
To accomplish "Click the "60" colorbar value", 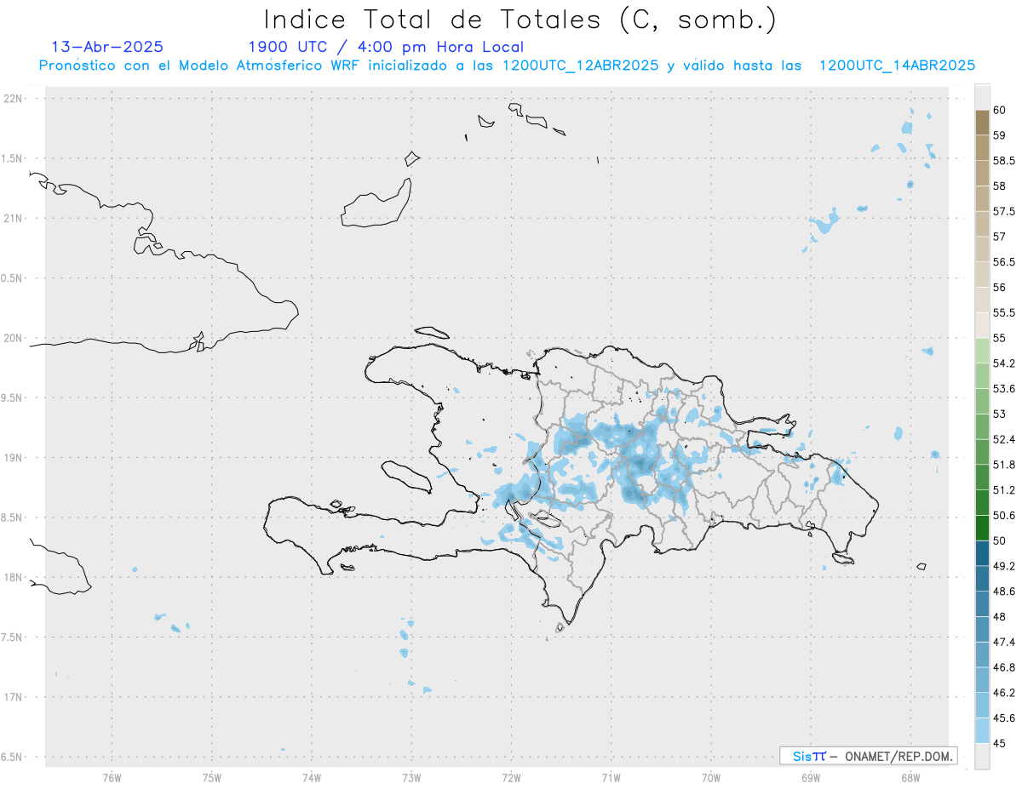I will (999, 110).
